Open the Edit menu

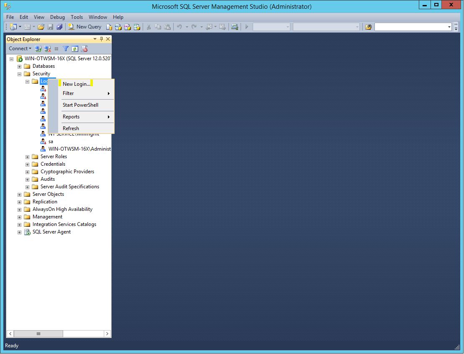pos(24,17)
